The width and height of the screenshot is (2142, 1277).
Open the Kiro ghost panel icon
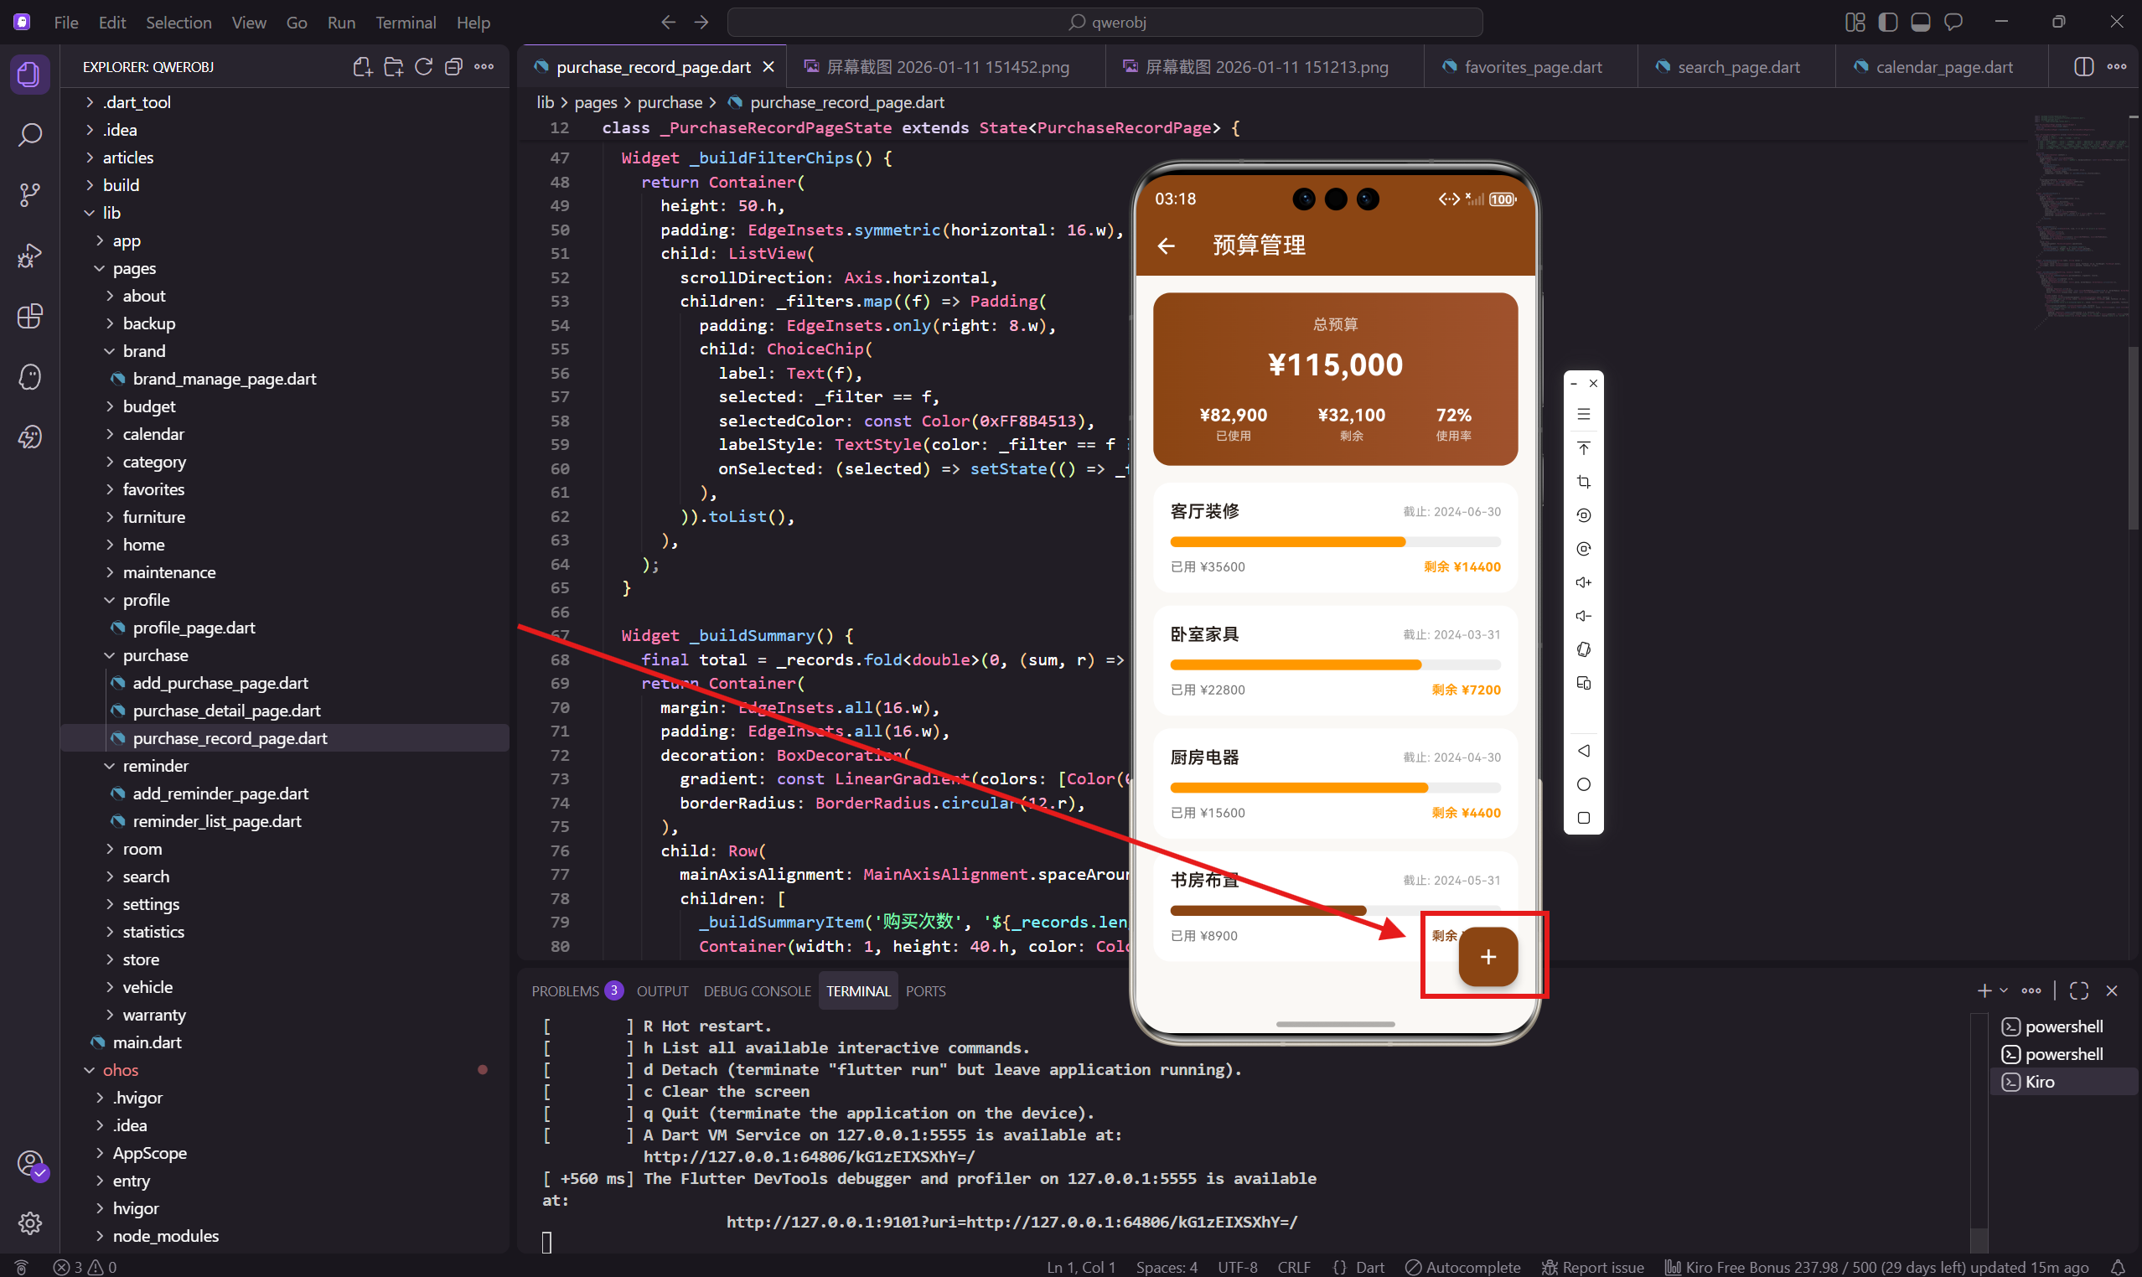coord(29,377)
